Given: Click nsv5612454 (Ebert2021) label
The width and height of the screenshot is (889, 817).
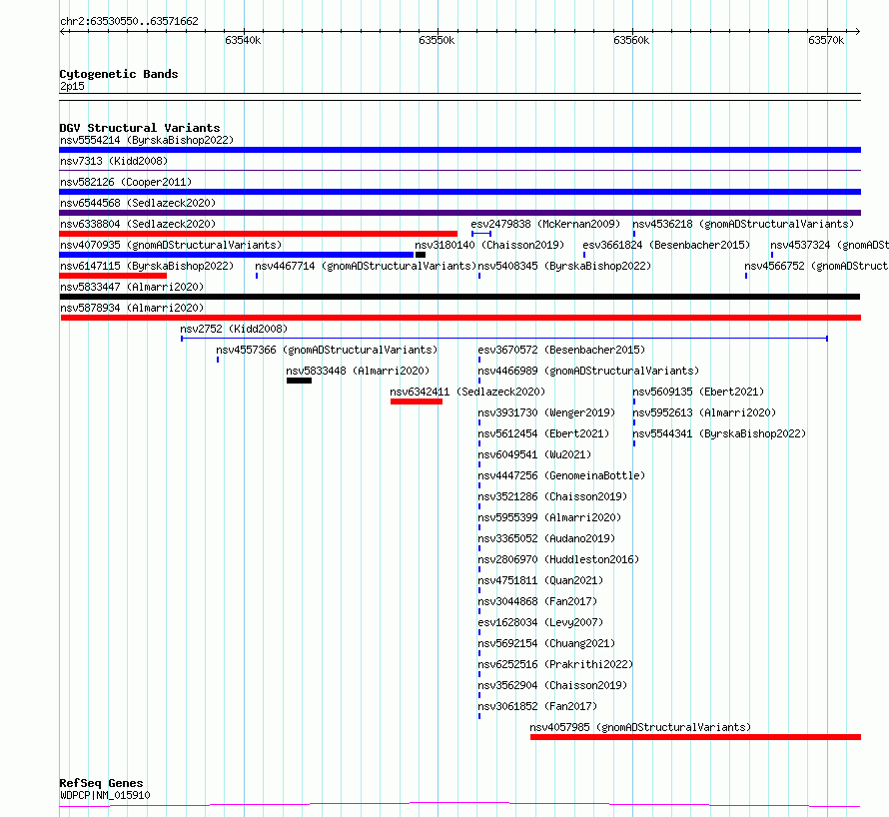Looking at the screenshot, I should [x=543, y=433].
